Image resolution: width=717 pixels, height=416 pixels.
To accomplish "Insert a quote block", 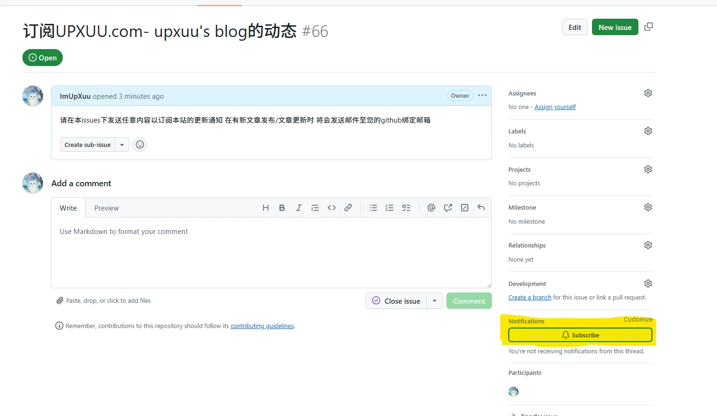I will pos(315,208).
